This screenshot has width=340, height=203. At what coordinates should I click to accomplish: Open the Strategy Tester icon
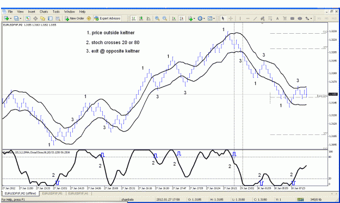[x=58, y=19]
